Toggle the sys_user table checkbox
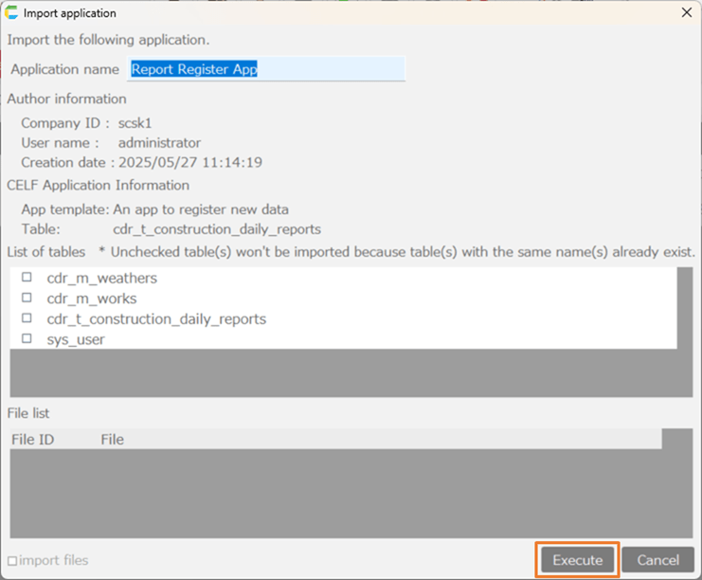The height and width of the screenshot is (580, 702). pos(27,338)
